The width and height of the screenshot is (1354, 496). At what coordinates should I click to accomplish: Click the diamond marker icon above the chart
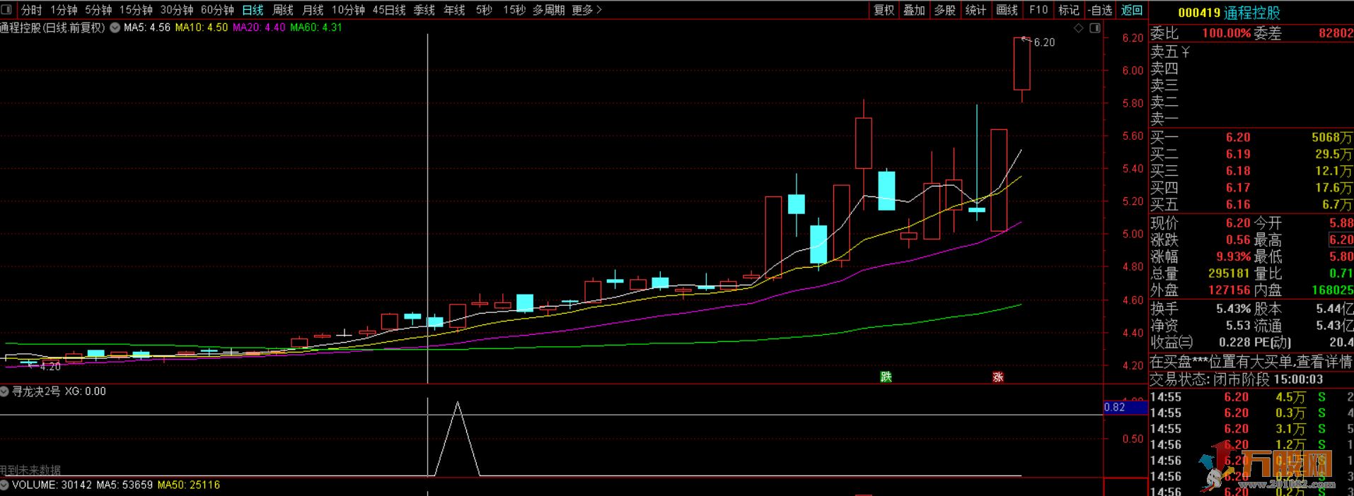pyautogui.click(x=1079, y=28)
